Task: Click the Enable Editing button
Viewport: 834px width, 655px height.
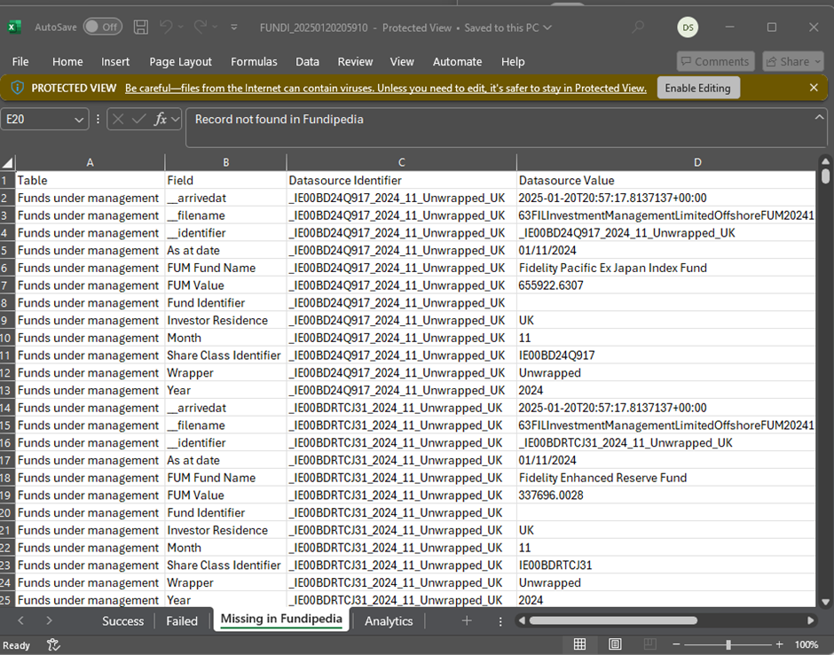Action: tap(697, 88)
